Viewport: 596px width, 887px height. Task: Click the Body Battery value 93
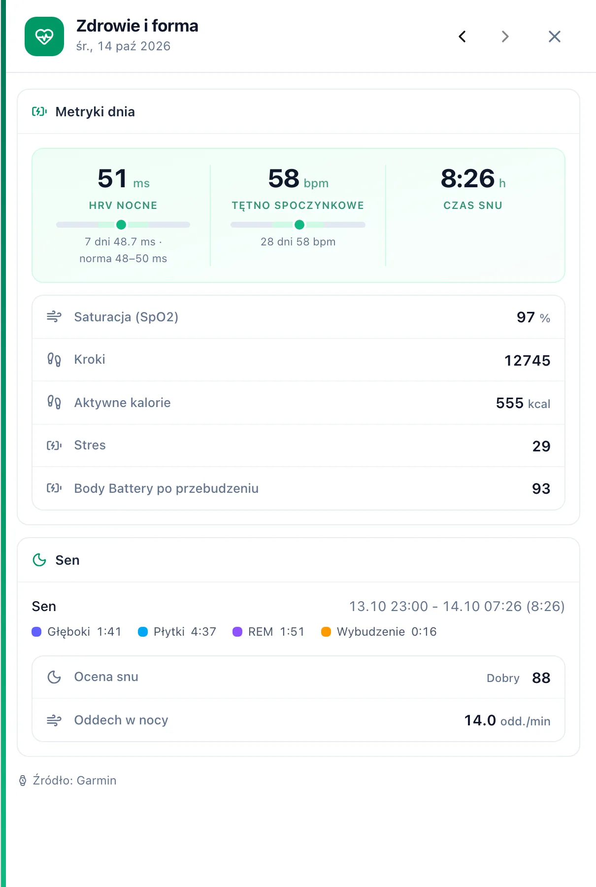[541, 489]
